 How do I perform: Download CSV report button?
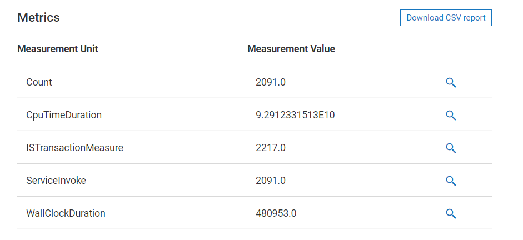[x=446, y=18]
